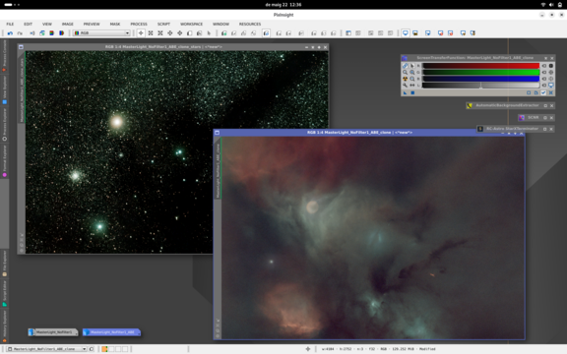Click the AutomaticBackgroundExtractor process icon
Screen dimensions: 567x354
coord(470,105)
